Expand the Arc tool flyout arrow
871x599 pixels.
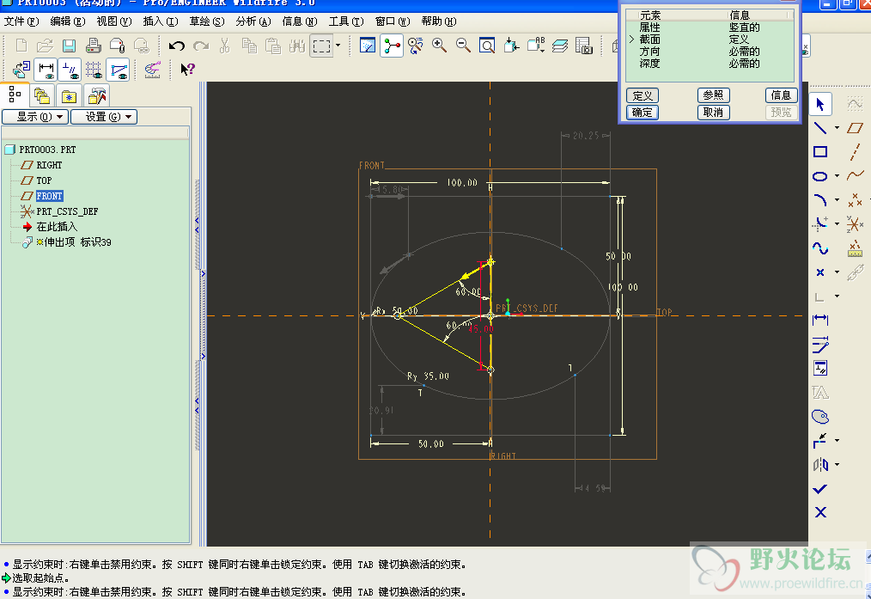[x=837, y=200]
